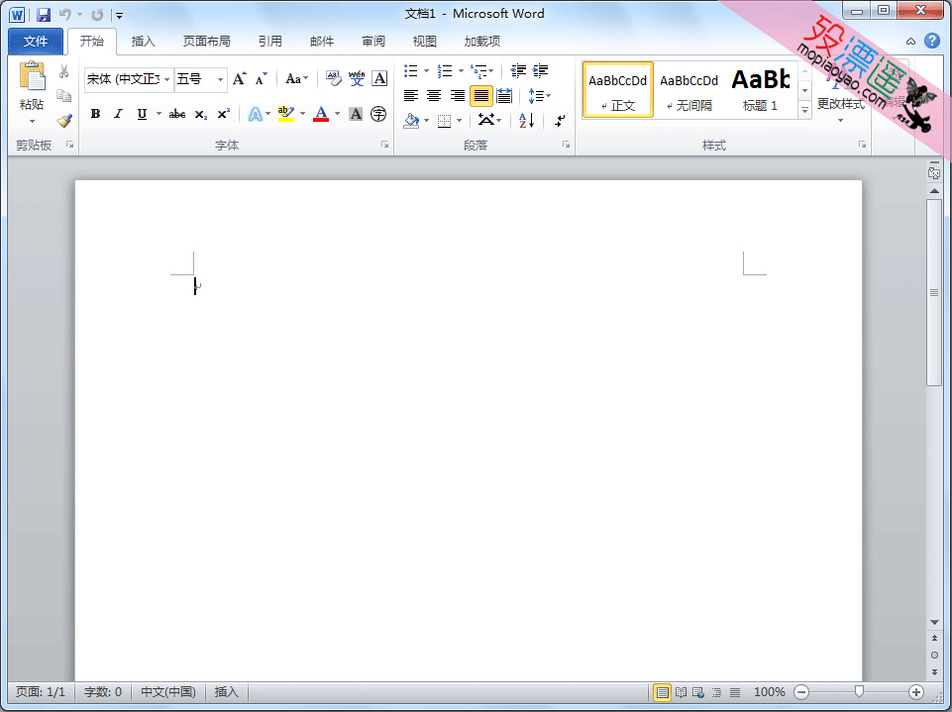Click the Shading paint bucket icon
Image resolution: width=952 pixels, height=712 pixels.
tap(412, 120)
